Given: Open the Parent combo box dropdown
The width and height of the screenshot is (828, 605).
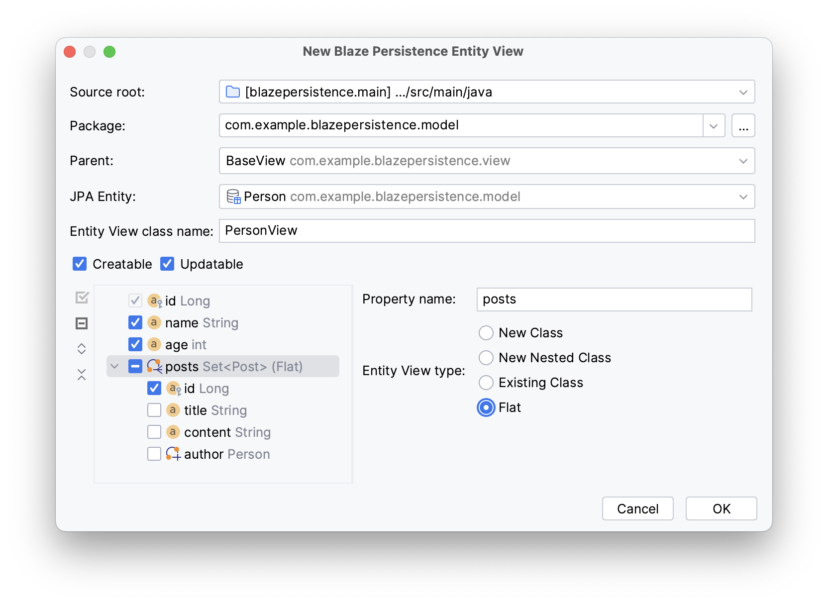Looking at the screenshot, I should (x=743, y=161).
